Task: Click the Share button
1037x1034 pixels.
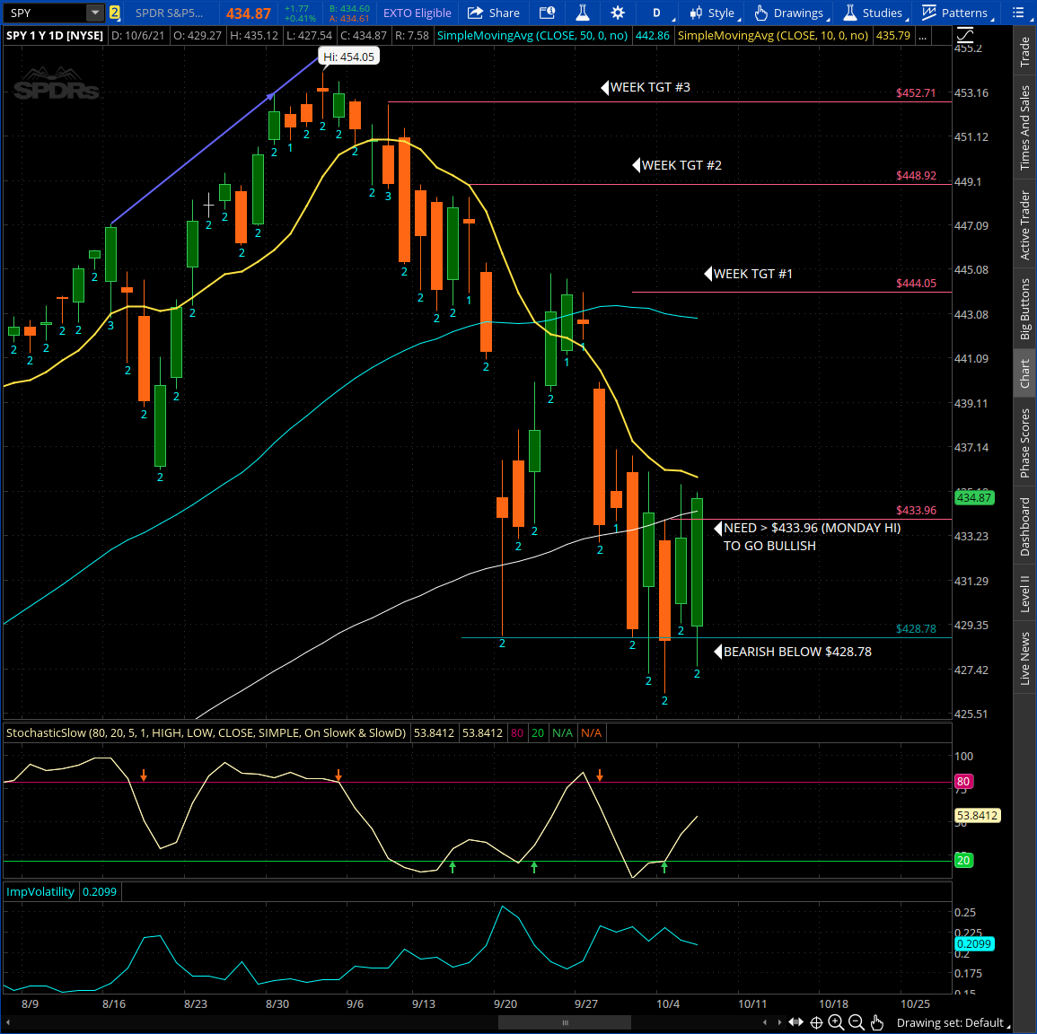Action: (x=494, y=13)
